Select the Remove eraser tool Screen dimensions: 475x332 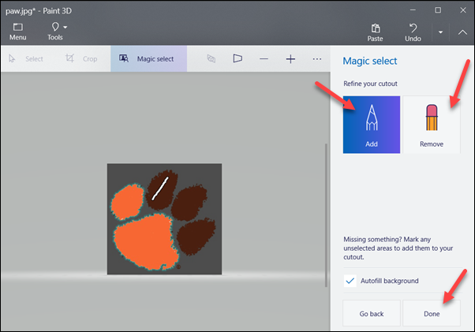(432, 125)
